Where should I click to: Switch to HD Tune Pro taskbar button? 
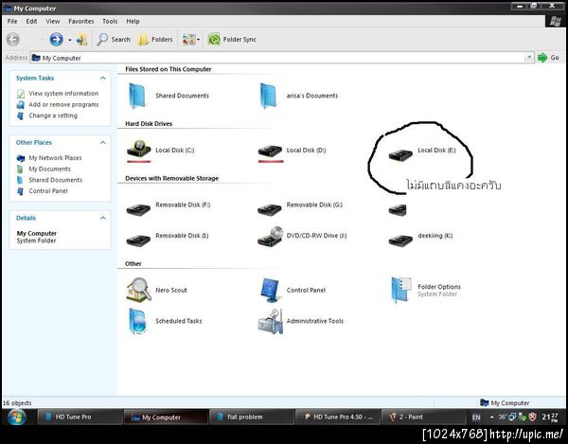coord(80,417)
